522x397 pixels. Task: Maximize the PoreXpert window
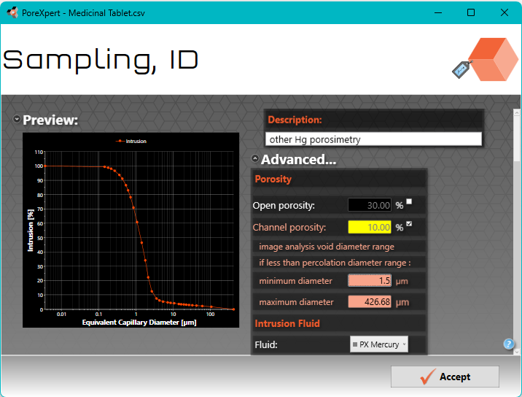(x=471, y=12)
